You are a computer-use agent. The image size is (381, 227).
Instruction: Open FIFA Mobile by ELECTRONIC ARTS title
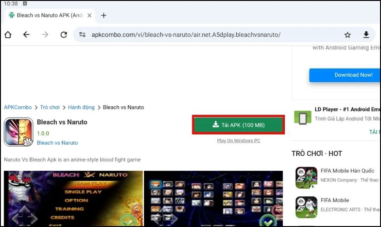point(335,200)
